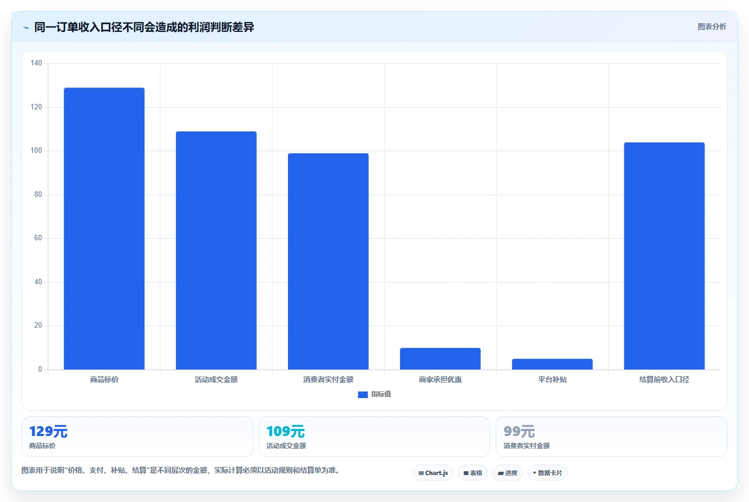Click the 109元 活动成交金额 card
The height and width of the screenshot is (502, 749).
click(x=374, y=437)
